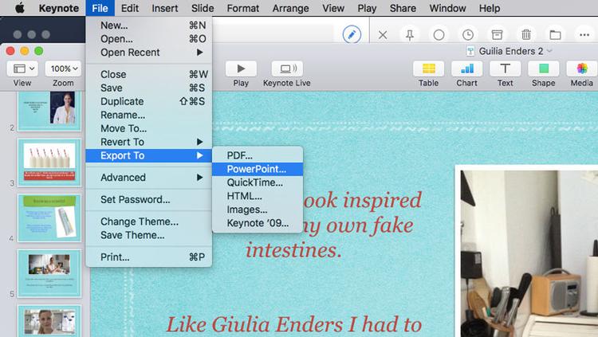This screenshot has width=598, height=337.
Task: Click the X close icon in background toolbar
Action: point(383,35)
